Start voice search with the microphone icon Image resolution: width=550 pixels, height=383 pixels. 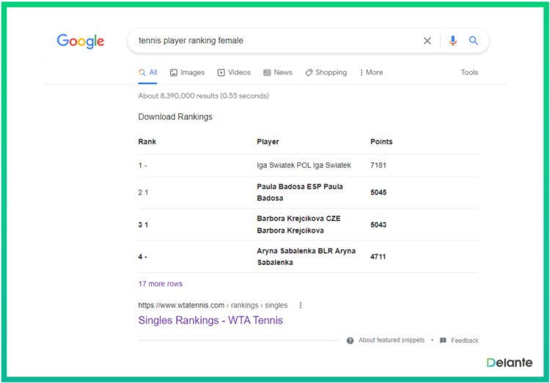coord(452,41)
